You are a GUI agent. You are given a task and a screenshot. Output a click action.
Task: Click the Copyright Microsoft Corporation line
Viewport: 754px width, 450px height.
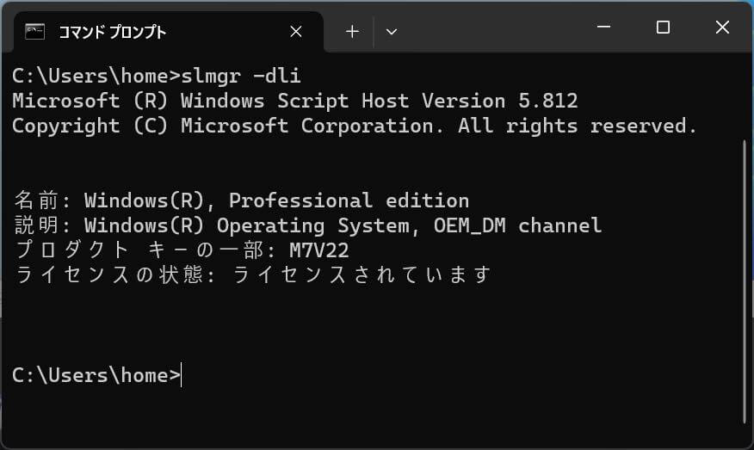[x=355, y=126]
